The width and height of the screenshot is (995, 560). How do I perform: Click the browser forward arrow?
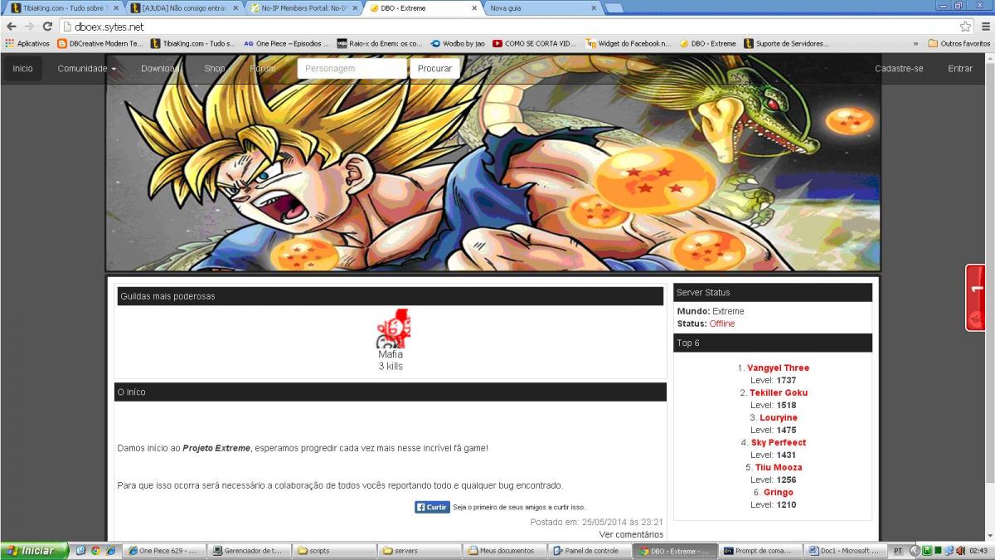tap(28, 27)
